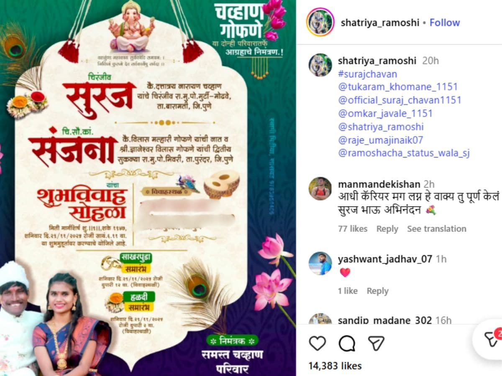Screen dimensions: 502x376
Task: See translation of manmandekishan's comment
Action: tap(436, 229)
